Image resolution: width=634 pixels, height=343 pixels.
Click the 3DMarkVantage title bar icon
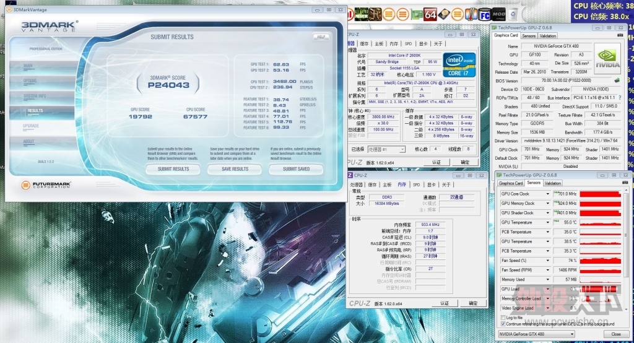click(9, 9)
